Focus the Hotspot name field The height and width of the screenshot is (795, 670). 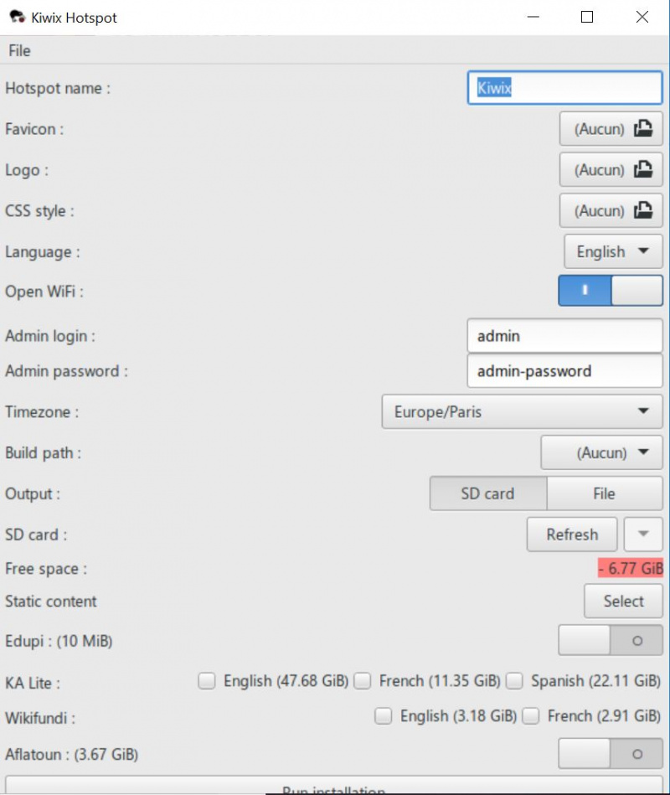click(x=564, y=88)
